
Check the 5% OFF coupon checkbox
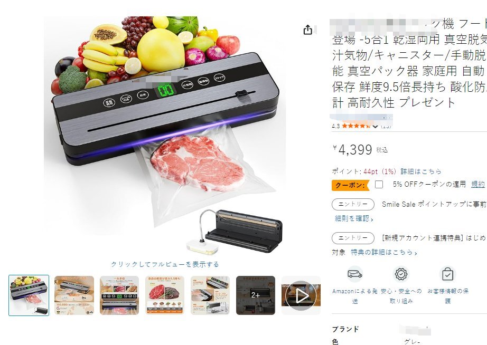[379, 184]
